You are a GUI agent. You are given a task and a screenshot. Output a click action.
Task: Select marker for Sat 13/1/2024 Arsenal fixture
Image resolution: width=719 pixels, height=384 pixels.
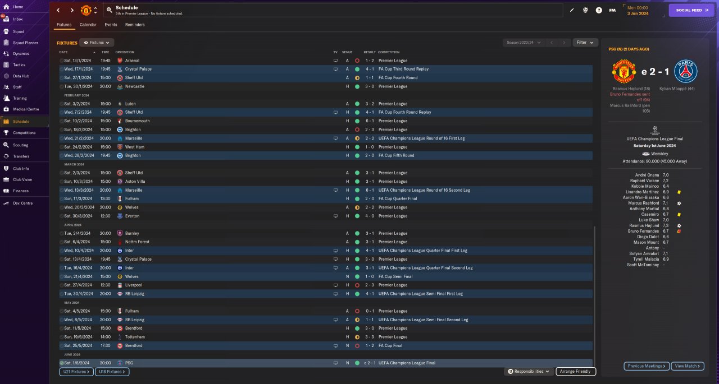pyautogui.click(x=62, y=61)
